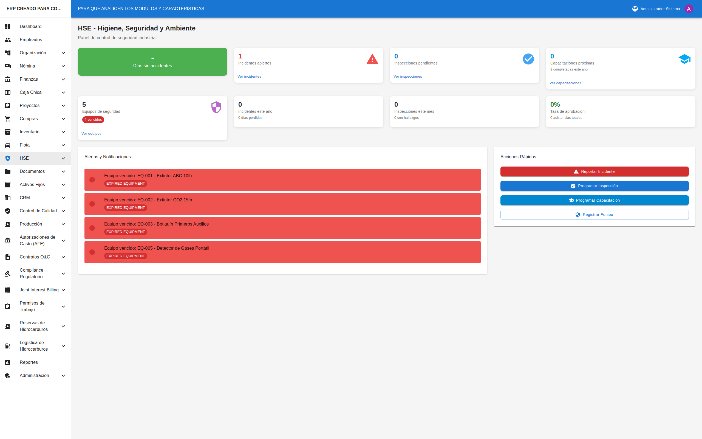Click the 4 vencidos red badge
Screen dimensions: 702x439
click(93, 119)
